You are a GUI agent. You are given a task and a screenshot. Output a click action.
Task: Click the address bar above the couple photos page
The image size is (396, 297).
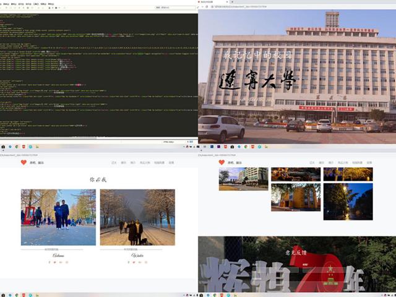tap(98, 155)
